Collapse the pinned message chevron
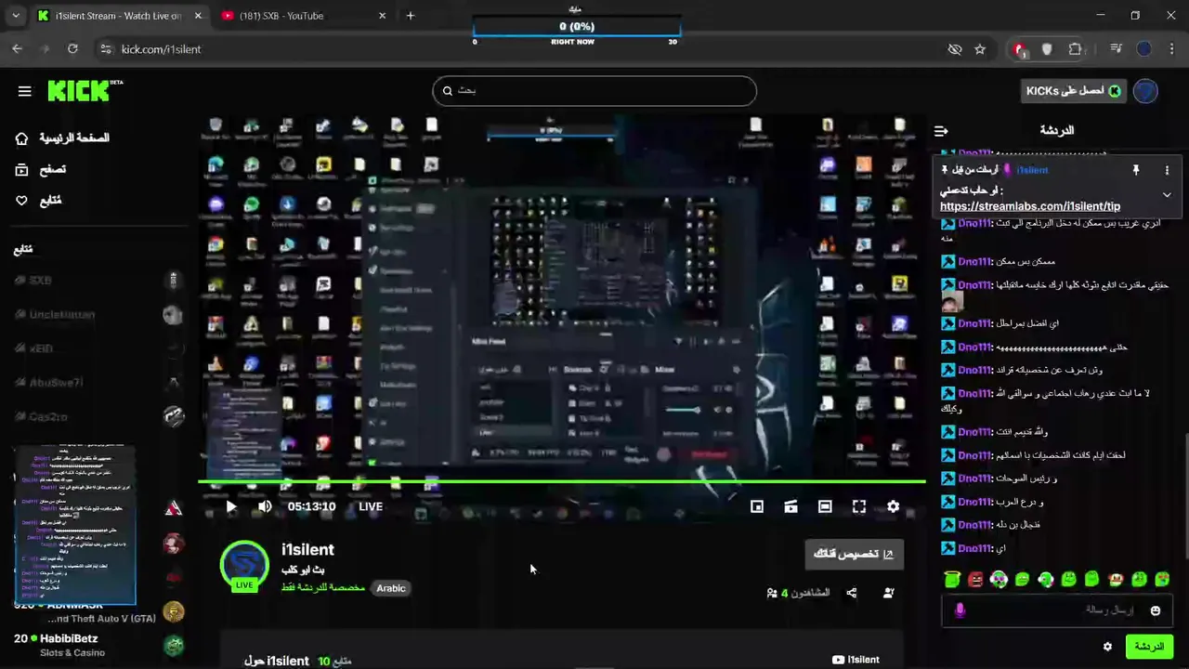Screen dimensions: 1189x669 [1167, 195]
